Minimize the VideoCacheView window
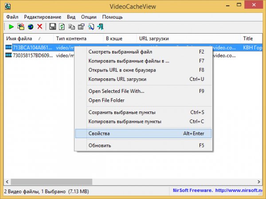Screen dimensions: 266x199 [228, 5]
